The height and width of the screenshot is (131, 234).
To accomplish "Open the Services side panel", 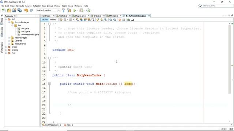I will 2,32.
